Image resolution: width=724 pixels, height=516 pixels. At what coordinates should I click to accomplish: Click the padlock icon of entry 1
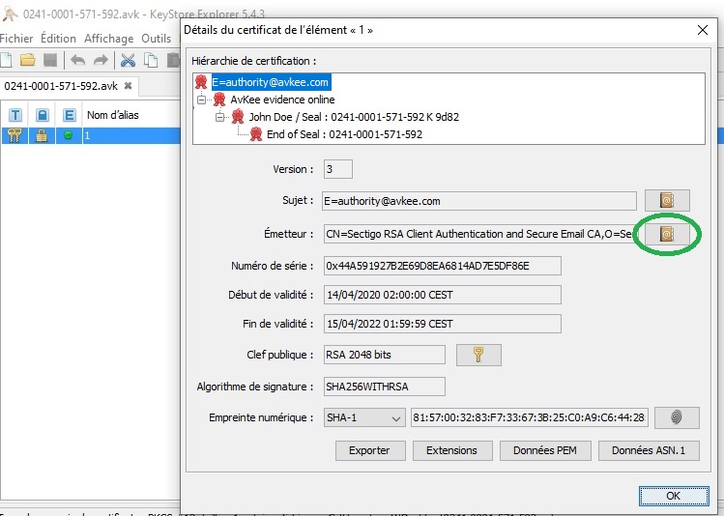42,135
